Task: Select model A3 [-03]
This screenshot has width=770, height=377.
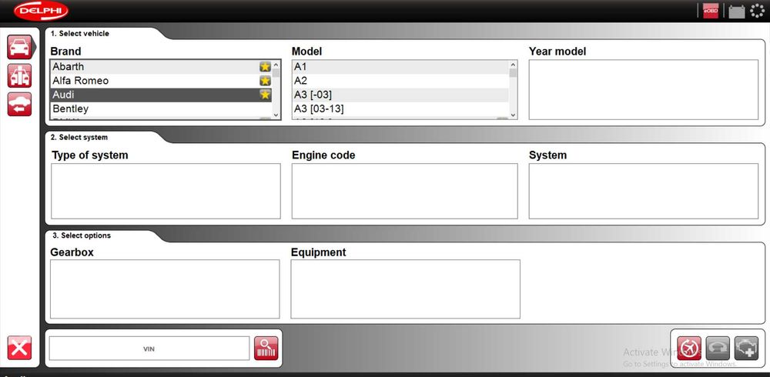Action: pyautogui.click(x=400, y=95)
